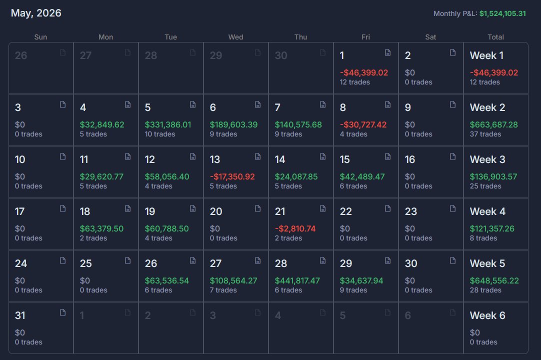Select the Week 1 total cell

[496, 68]
